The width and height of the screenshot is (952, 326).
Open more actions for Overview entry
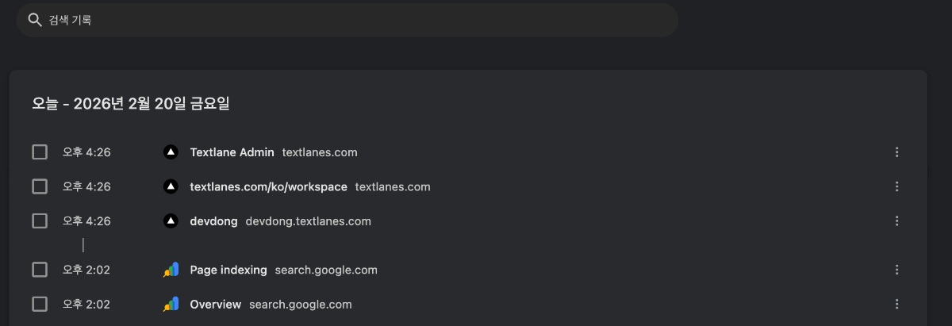(x=896, y=304)
